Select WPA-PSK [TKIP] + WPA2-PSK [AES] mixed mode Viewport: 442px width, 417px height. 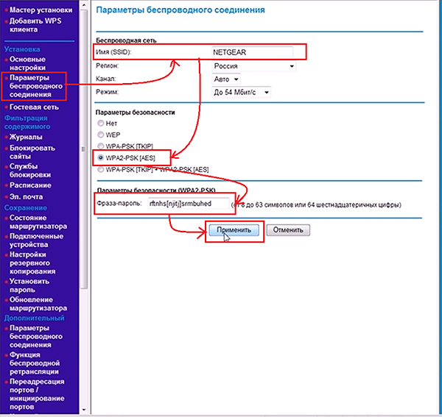[101, 169]
